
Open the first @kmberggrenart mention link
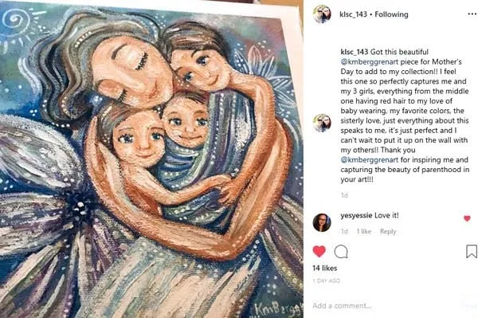(x=370, y=62)
